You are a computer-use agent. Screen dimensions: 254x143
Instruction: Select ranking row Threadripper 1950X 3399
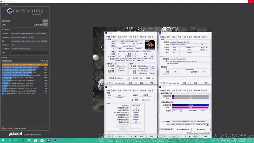click(25, 75)
